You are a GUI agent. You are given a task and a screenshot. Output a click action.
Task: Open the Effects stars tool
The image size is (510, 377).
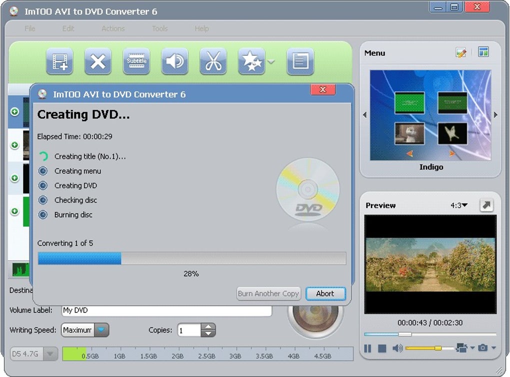point(251,61)
